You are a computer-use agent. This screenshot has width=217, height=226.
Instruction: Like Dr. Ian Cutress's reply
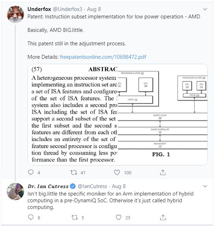coord(118,217)
